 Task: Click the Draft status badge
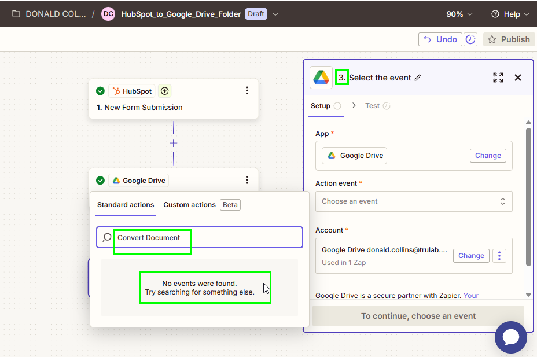tap(256, 14)
